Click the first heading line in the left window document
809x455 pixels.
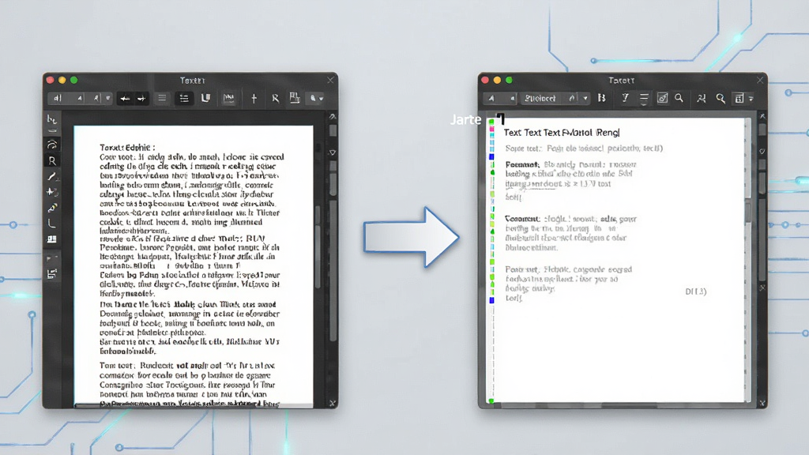[x=127, y=148]
